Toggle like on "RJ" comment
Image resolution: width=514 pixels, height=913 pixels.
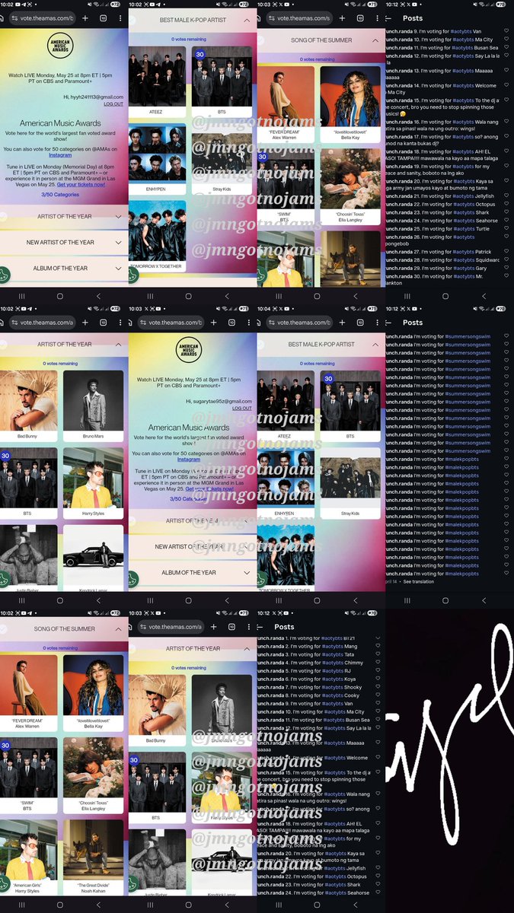(x=378, y=670)
